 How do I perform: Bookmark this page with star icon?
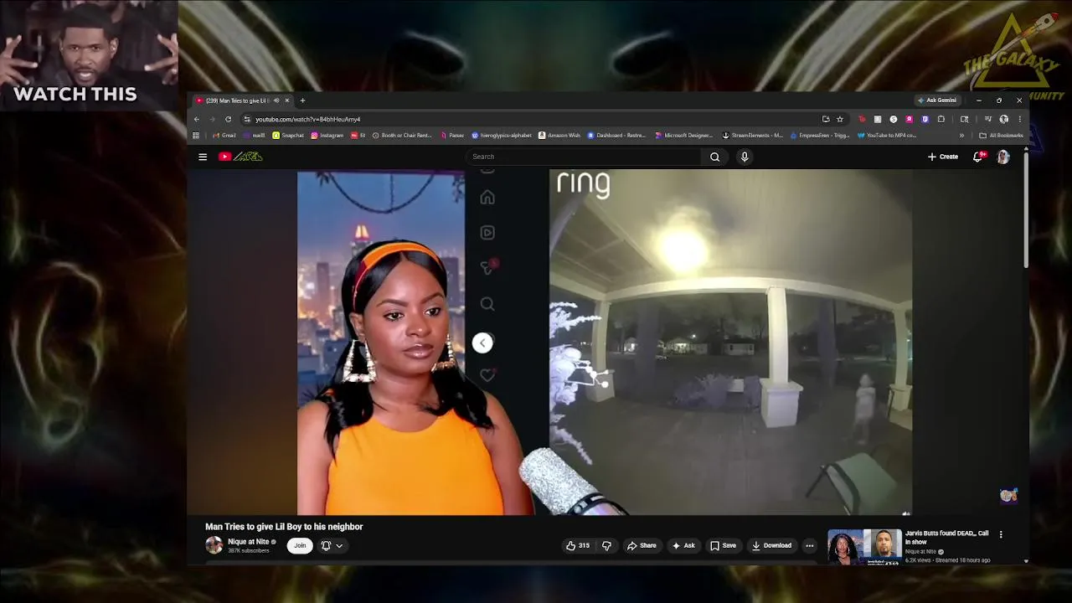(839, 119)
